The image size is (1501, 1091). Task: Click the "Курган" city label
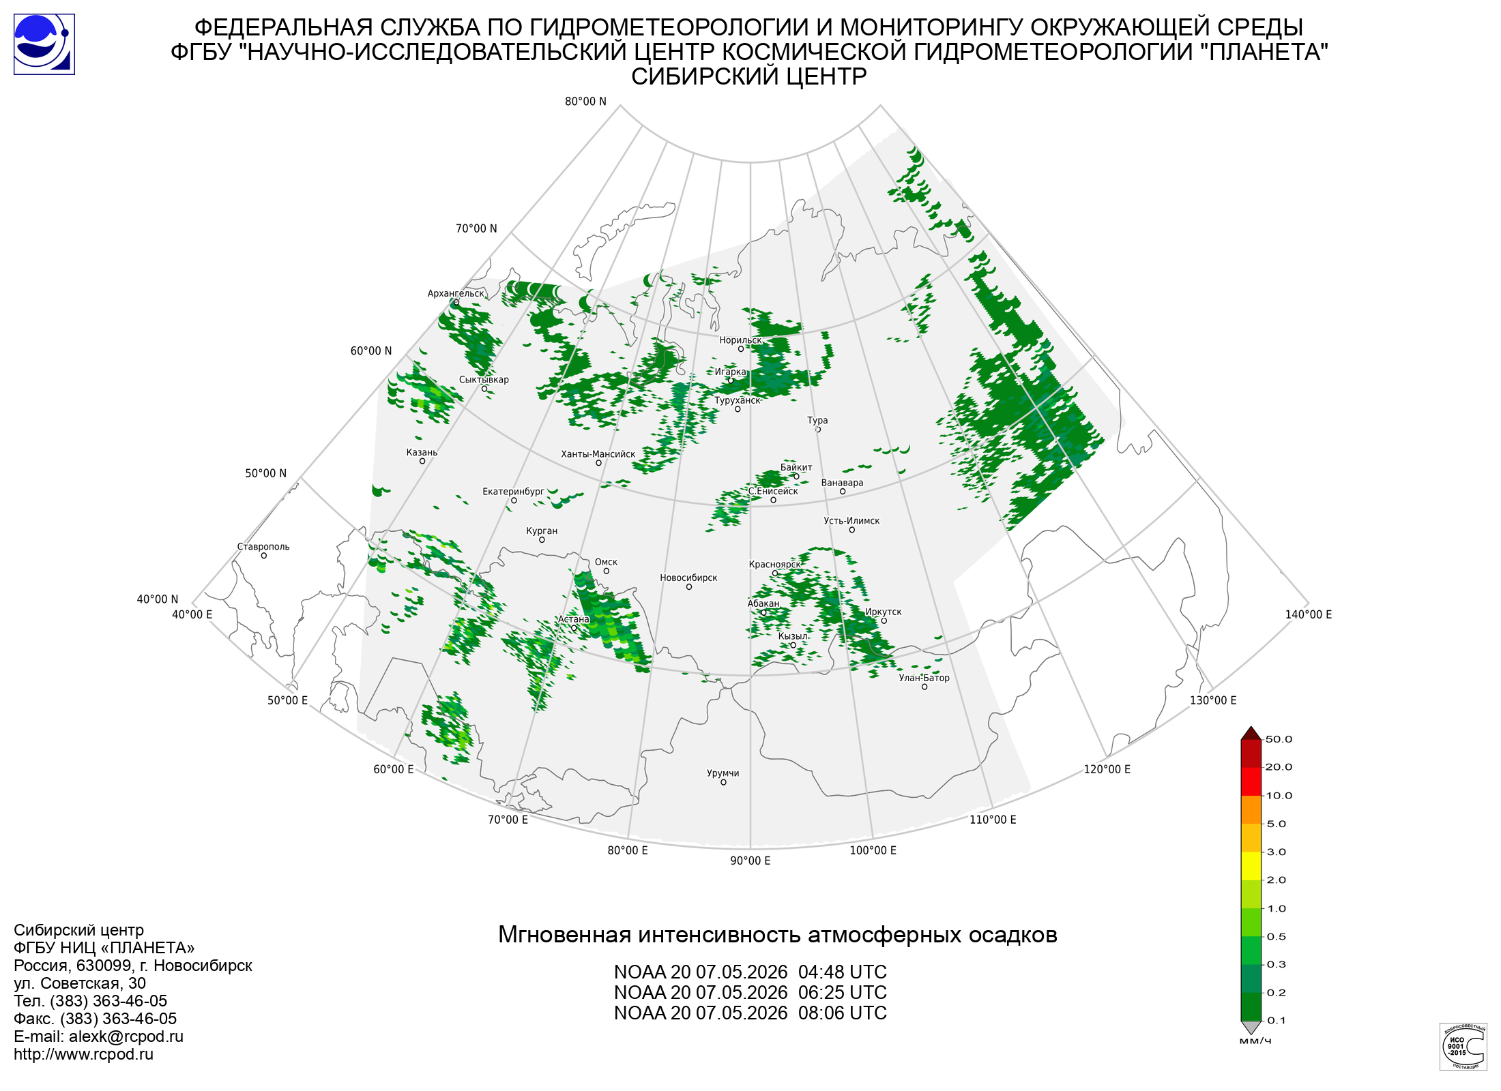click(x=542, y=530)
